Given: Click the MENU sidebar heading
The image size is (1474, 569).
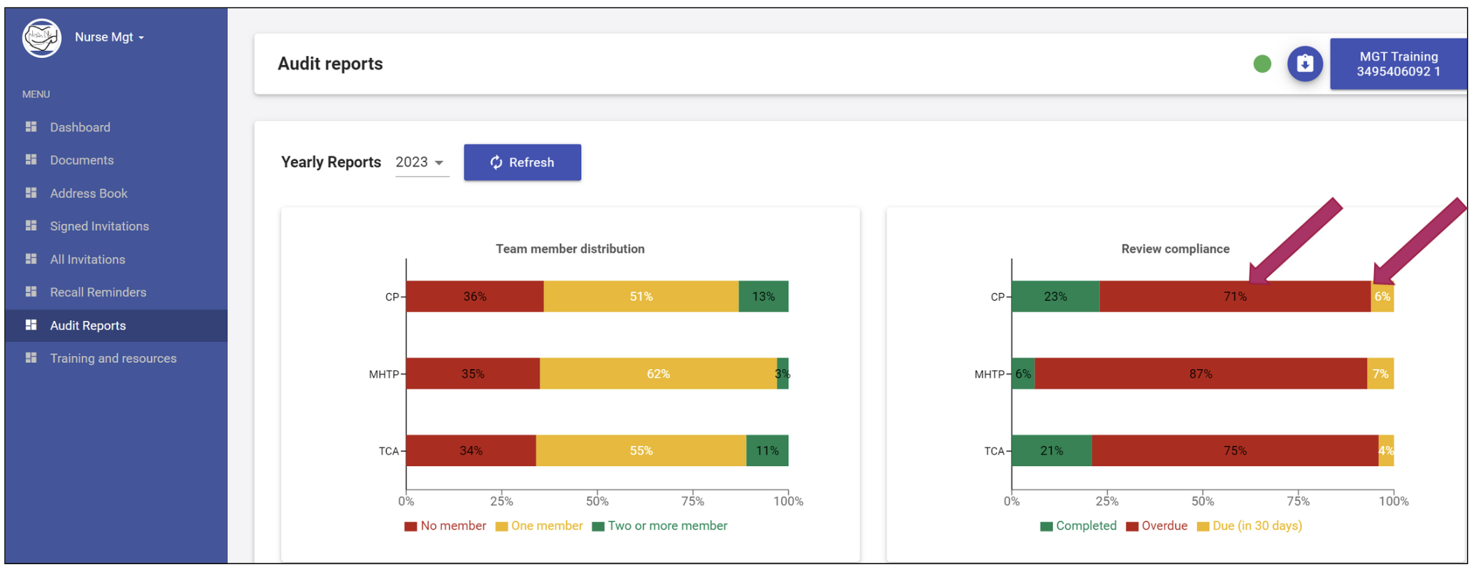Looking at the screenshot, I should [x=36, y=94].
